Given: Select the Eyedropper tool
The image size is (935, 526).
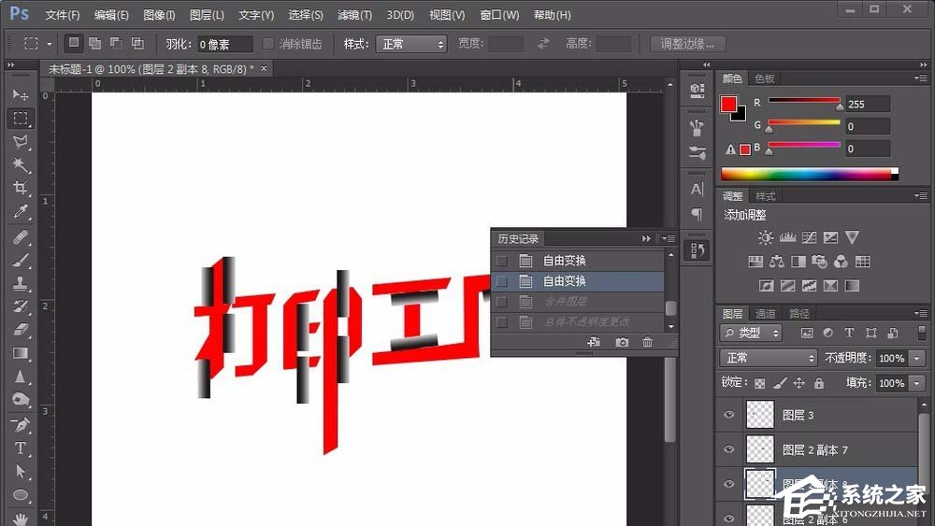Looking at the screenshot, I should 21,212.
